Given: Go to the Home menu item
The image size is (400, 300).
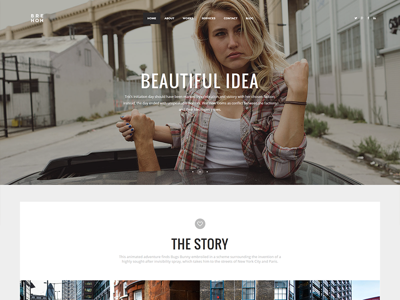Looking at the screenshot, I should [151, 18].
